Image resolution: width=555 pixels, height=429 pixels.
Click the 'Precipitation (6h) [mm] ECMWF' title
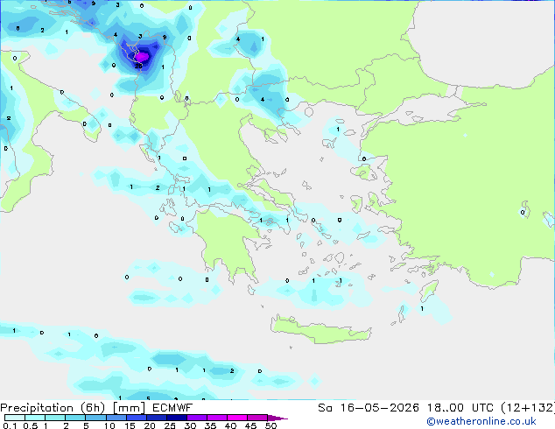point(96,408)
